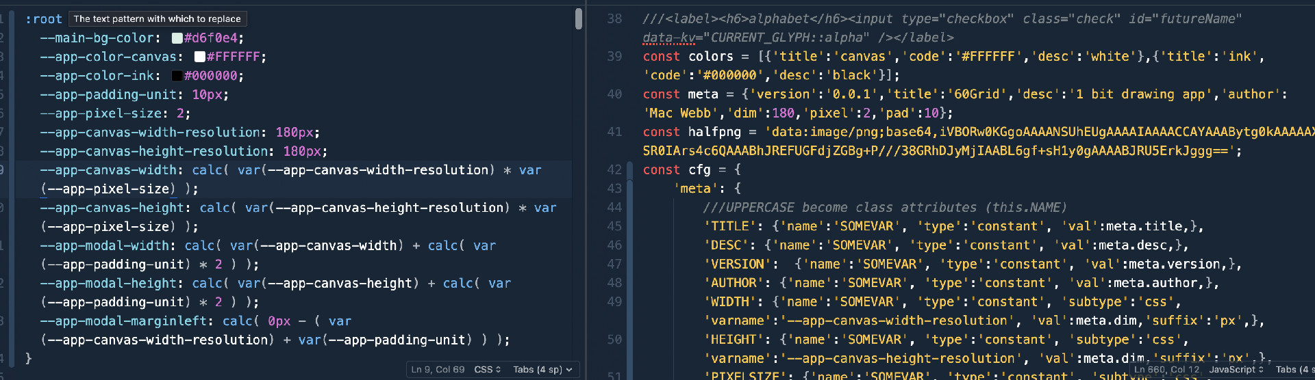
Task: Open the CSS language selector
Action: tap(488, 370)
